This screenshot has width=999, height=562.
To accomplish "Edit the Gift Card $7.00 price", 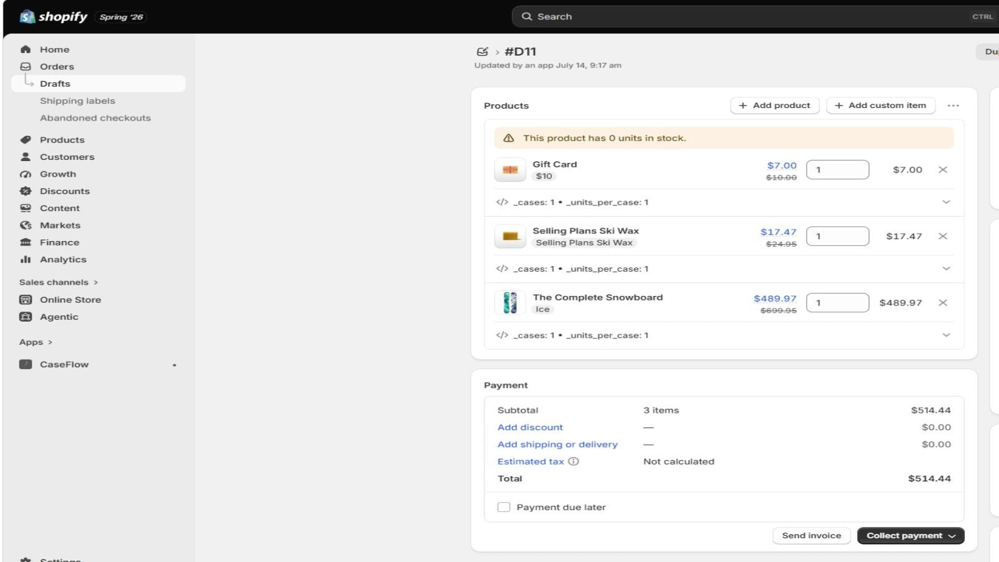I will click(782, 165).
